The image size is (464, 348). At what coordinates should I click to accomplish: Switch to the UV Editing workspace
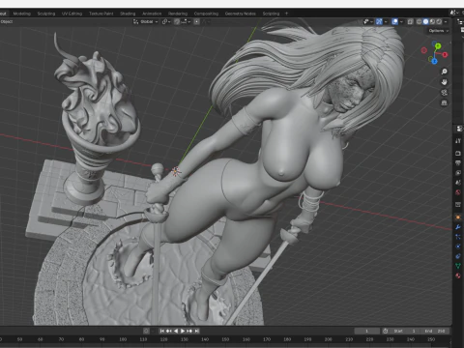72,14
